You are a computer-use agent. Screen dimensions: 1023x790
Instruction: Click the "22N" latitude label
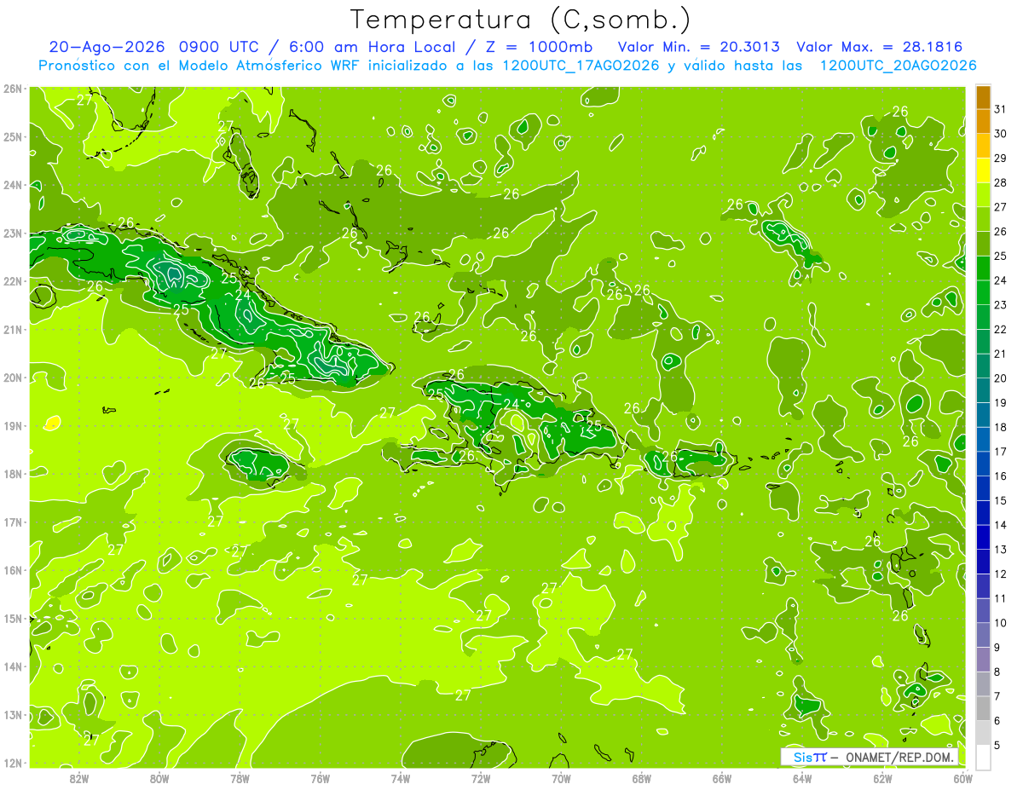(13, 281)
